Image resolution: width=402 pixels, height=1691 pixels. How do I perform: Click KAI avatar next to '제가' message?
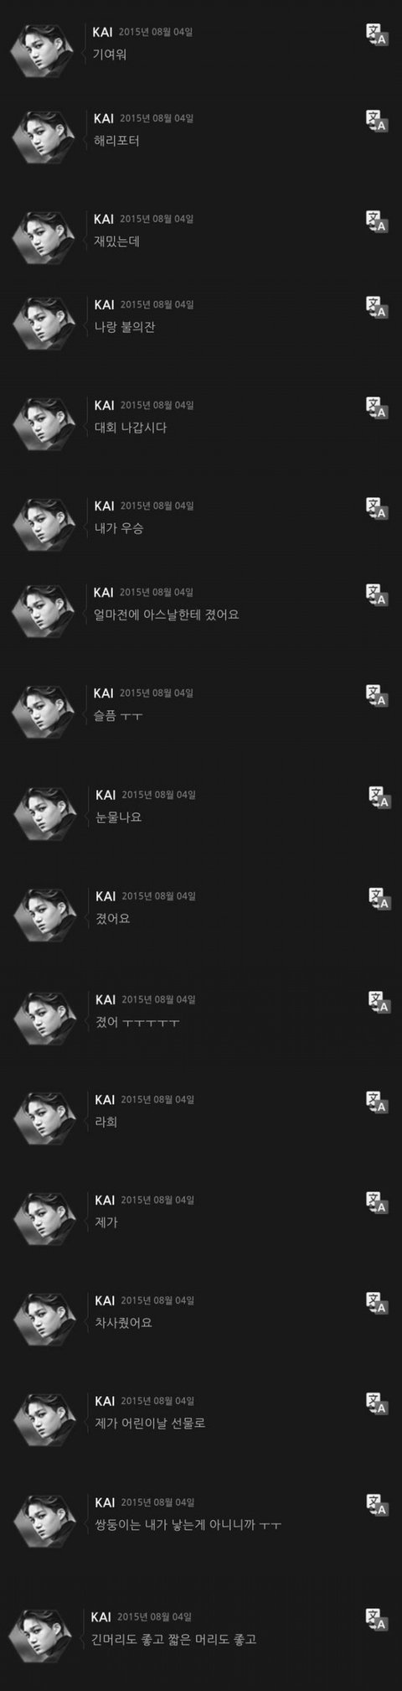pos(44,1221)
